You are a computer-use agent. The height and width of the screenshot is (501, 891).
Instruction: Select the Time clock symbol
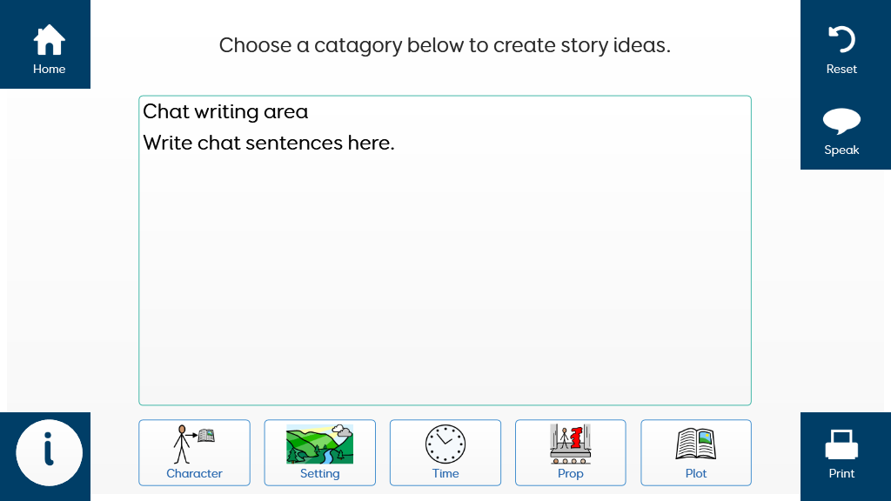[x=445, y=444]
